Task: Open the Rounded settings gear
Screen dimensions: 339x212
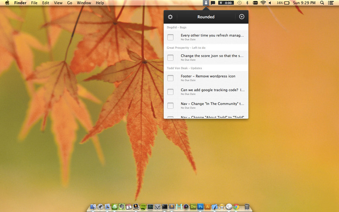Action: coord(170,17)
